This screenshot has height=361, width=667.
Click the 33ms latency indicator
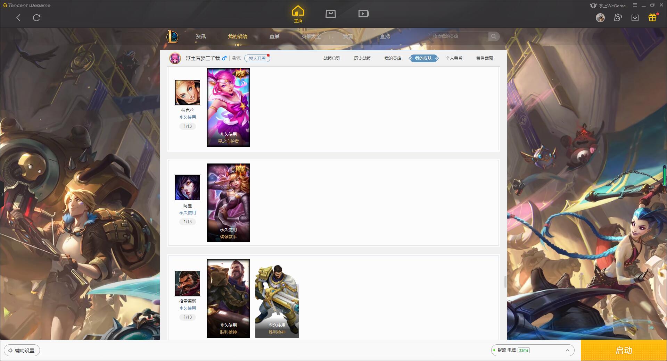coord(524,351)
